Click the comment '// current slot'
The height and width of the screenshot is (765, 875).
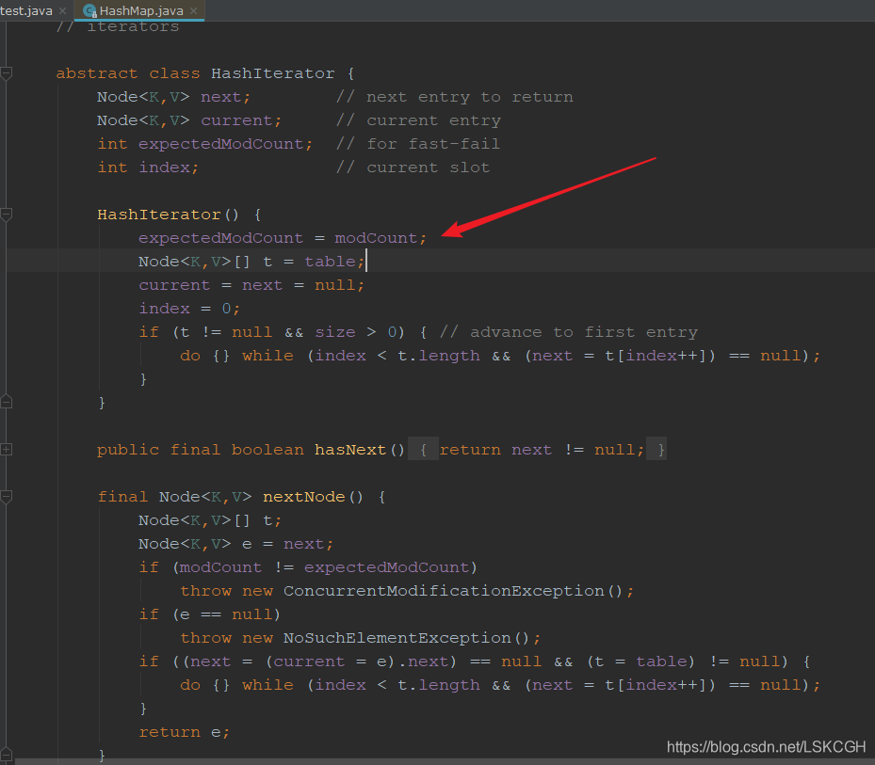tap(413, 167)
